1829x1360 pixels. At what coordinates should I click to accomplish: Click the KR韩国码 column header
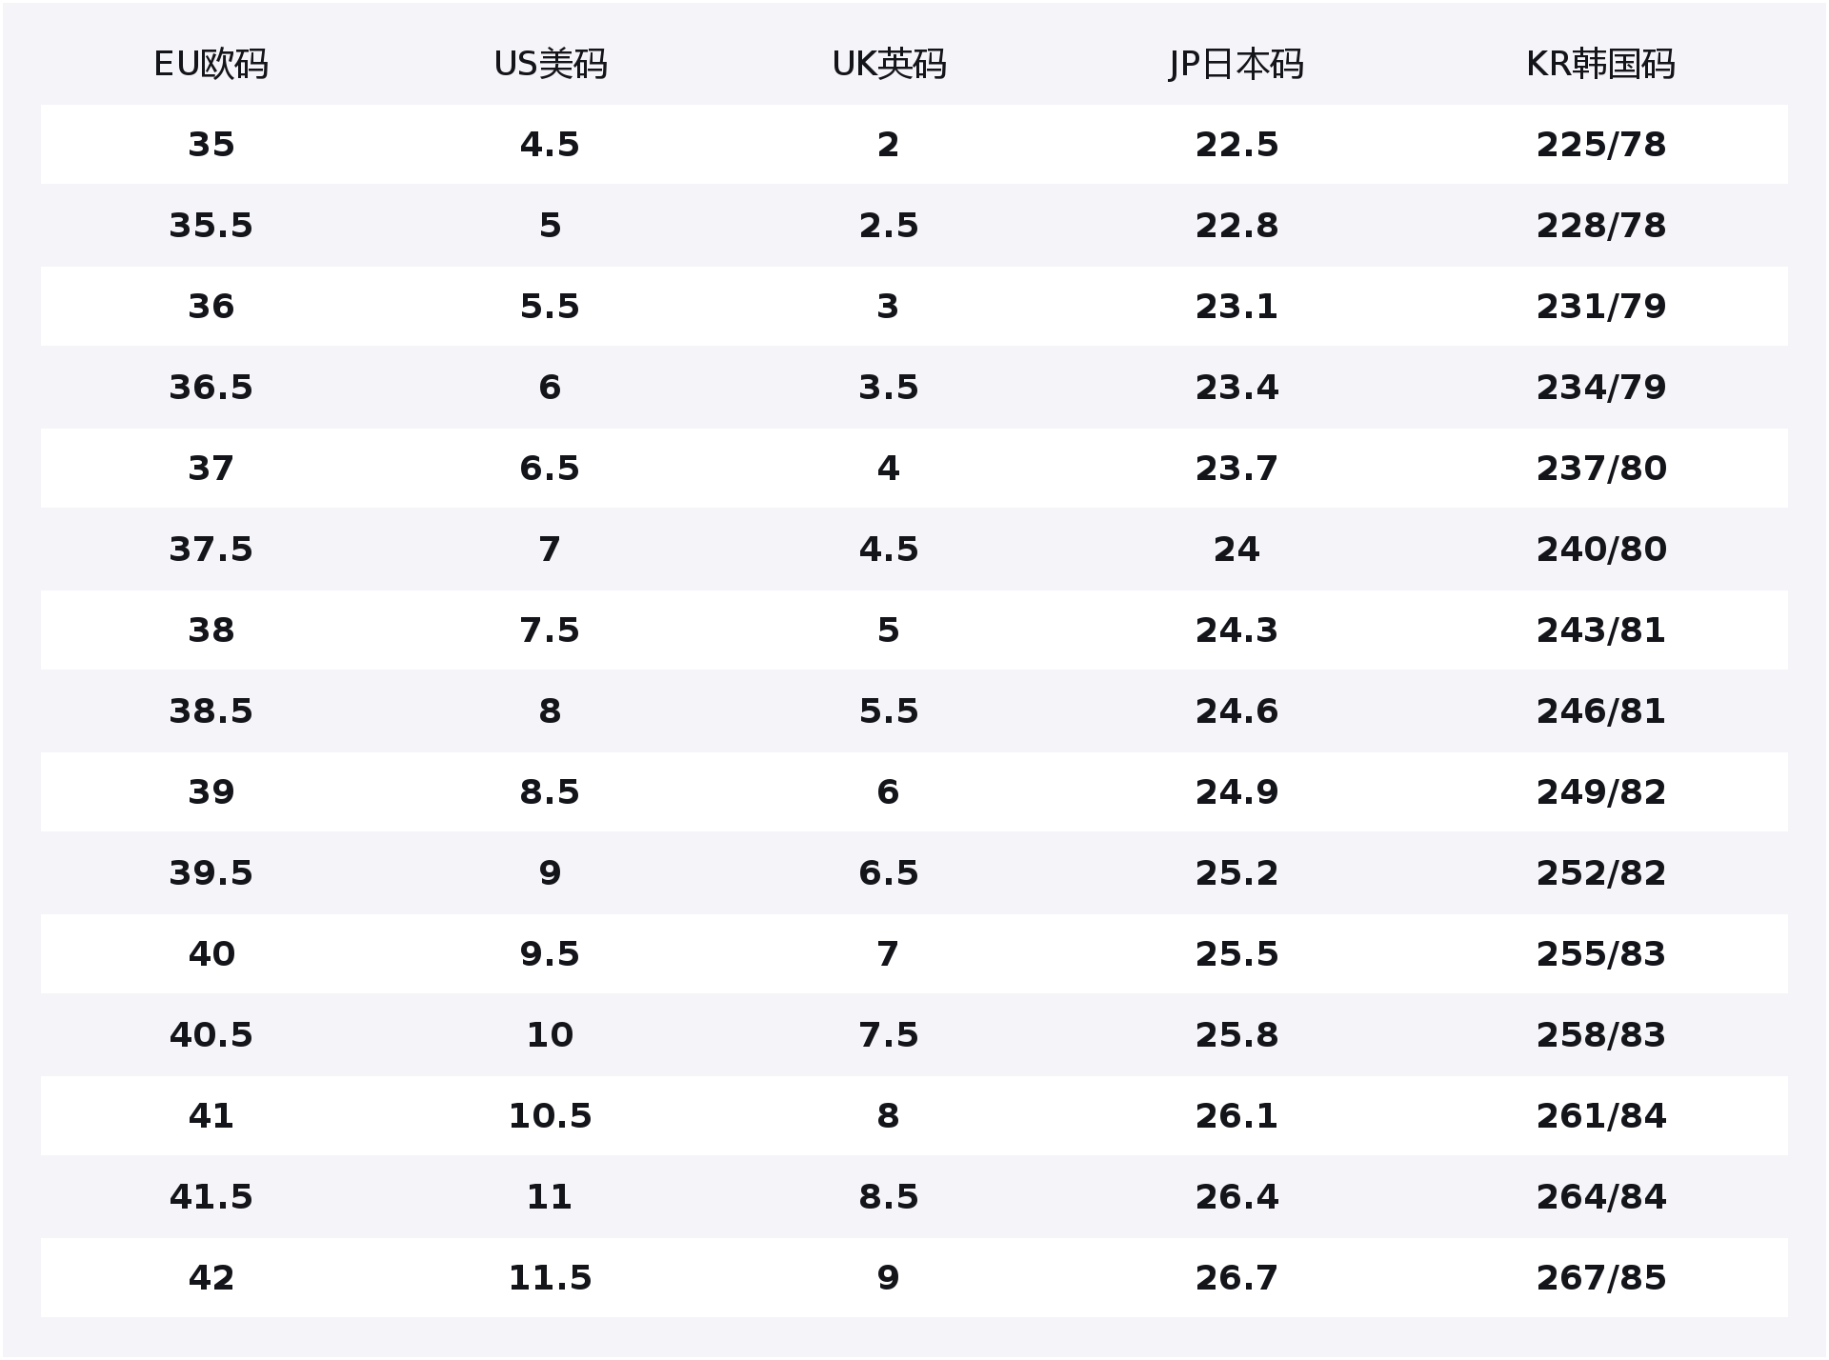[1600, 65]
